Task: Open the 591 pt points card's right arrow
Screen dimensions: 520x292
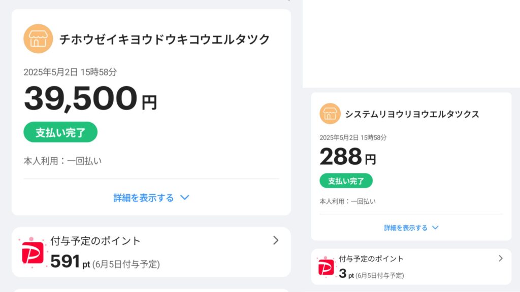Action: pos(276,240)
